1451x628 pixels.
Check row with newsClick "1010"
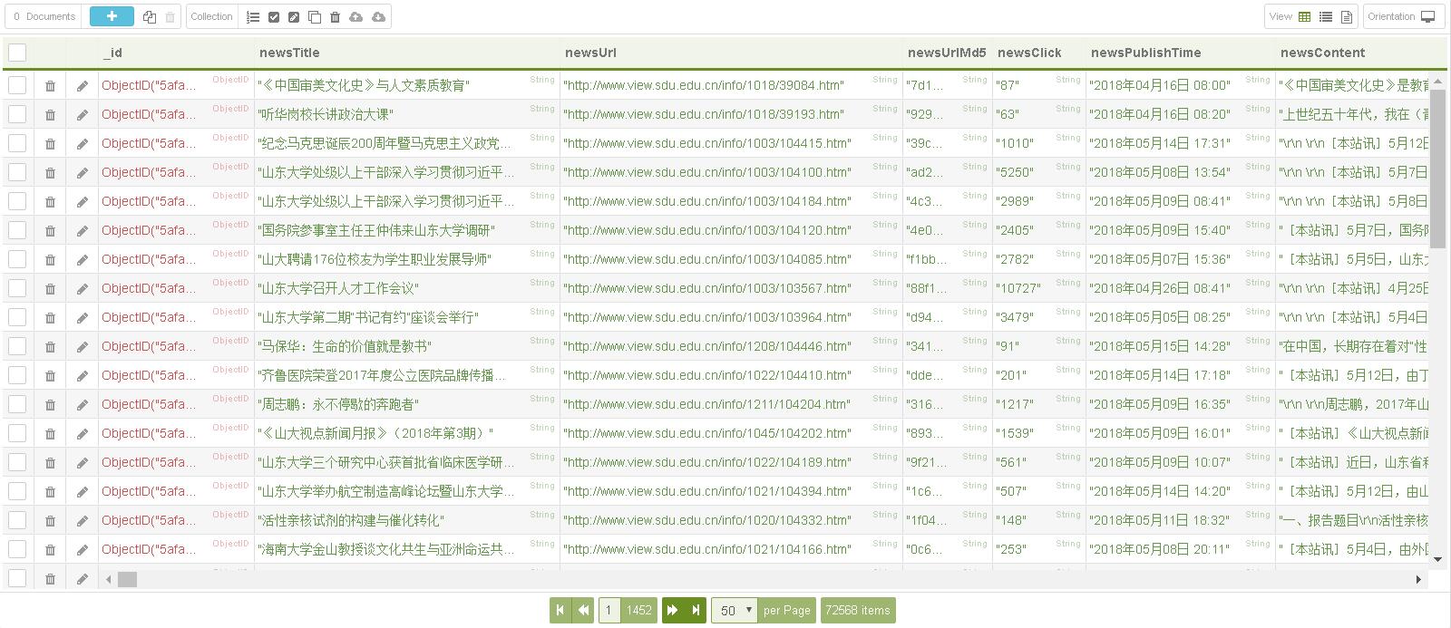coord(17,143)
